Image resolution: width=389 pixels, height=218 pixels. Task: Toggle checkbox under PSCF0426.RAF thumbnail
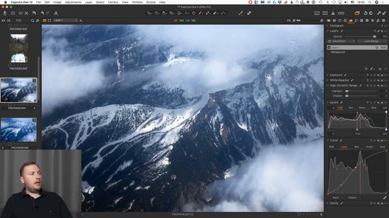[x=10, y=104]
